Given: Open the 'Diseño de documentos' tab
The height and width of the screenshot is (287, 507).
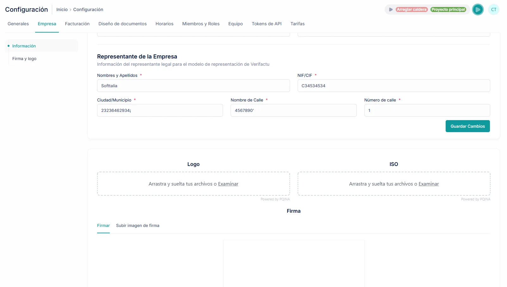Looking at the screenshot, I should (122, 24).
